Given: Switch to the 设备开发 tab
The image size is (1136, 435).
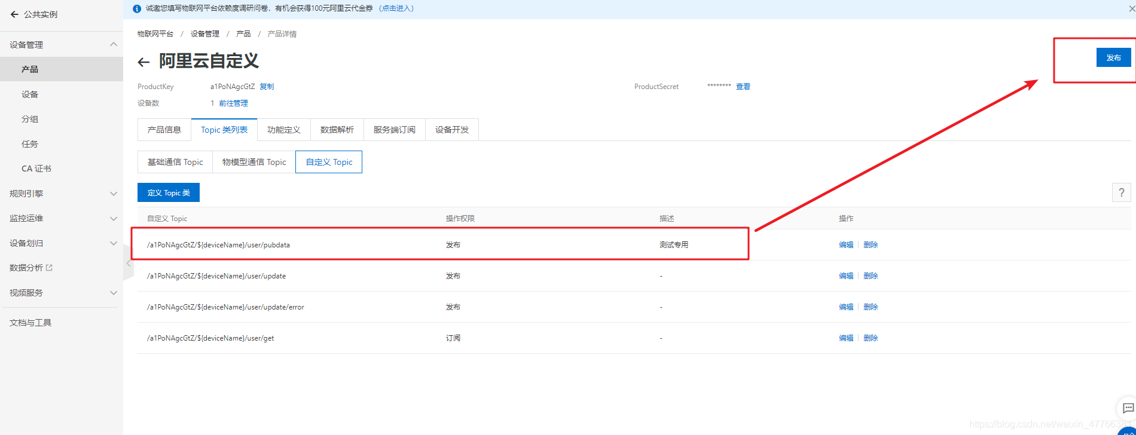Looking at the screenshot, I should tap(452, 130).
